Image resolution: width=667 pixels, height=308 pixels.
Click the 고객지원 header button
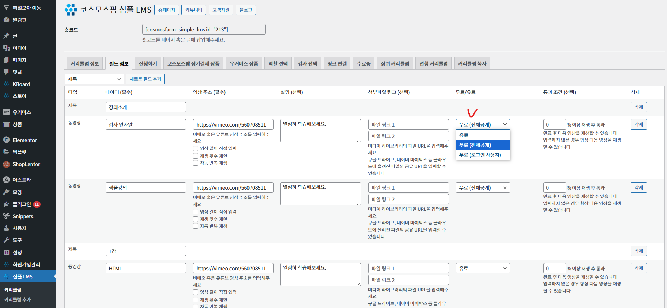[221, 10]
